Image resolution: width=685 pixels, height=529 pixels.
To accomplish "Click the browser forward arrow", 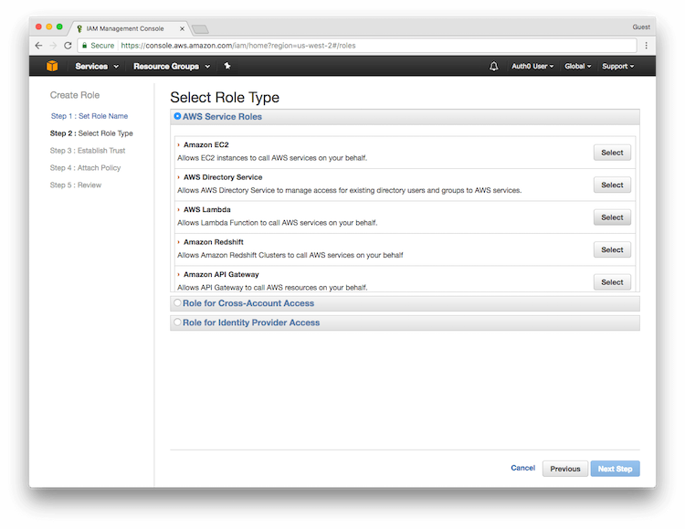I will click(53, 46).
